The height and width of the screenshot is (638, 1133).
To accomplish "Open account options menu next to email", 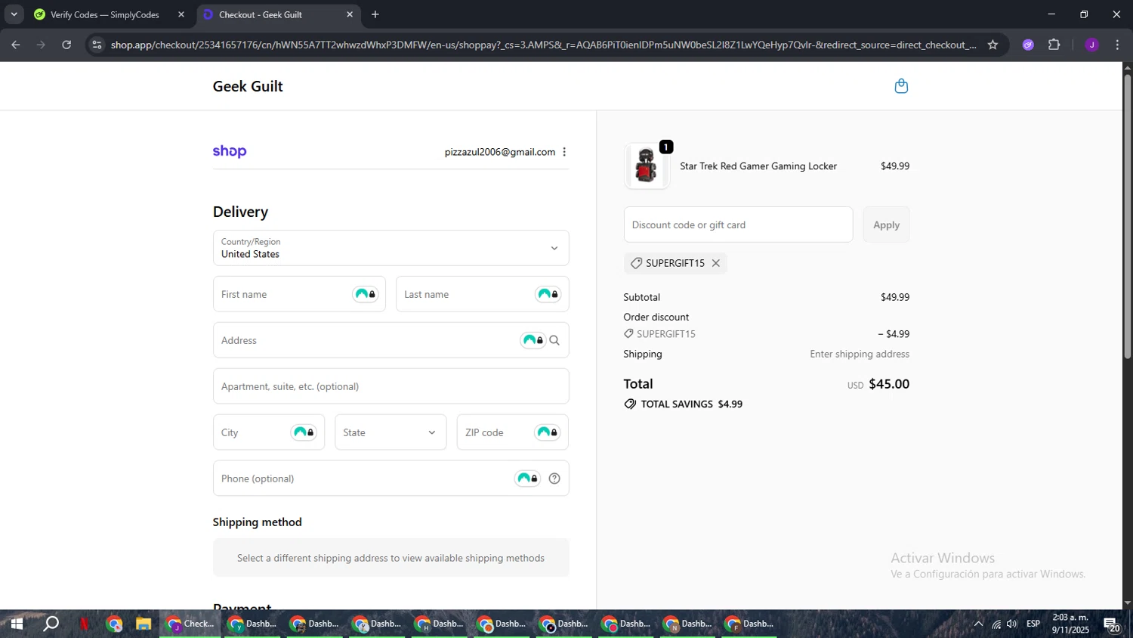I will click(x=564, y=152).
